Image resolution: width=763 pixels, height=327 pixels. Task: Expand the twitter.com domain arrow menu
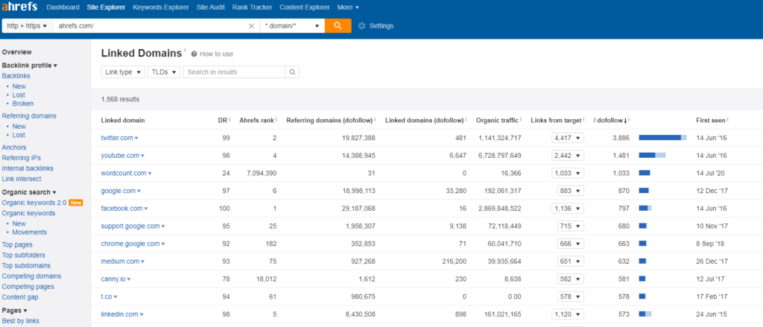point(136,139)
